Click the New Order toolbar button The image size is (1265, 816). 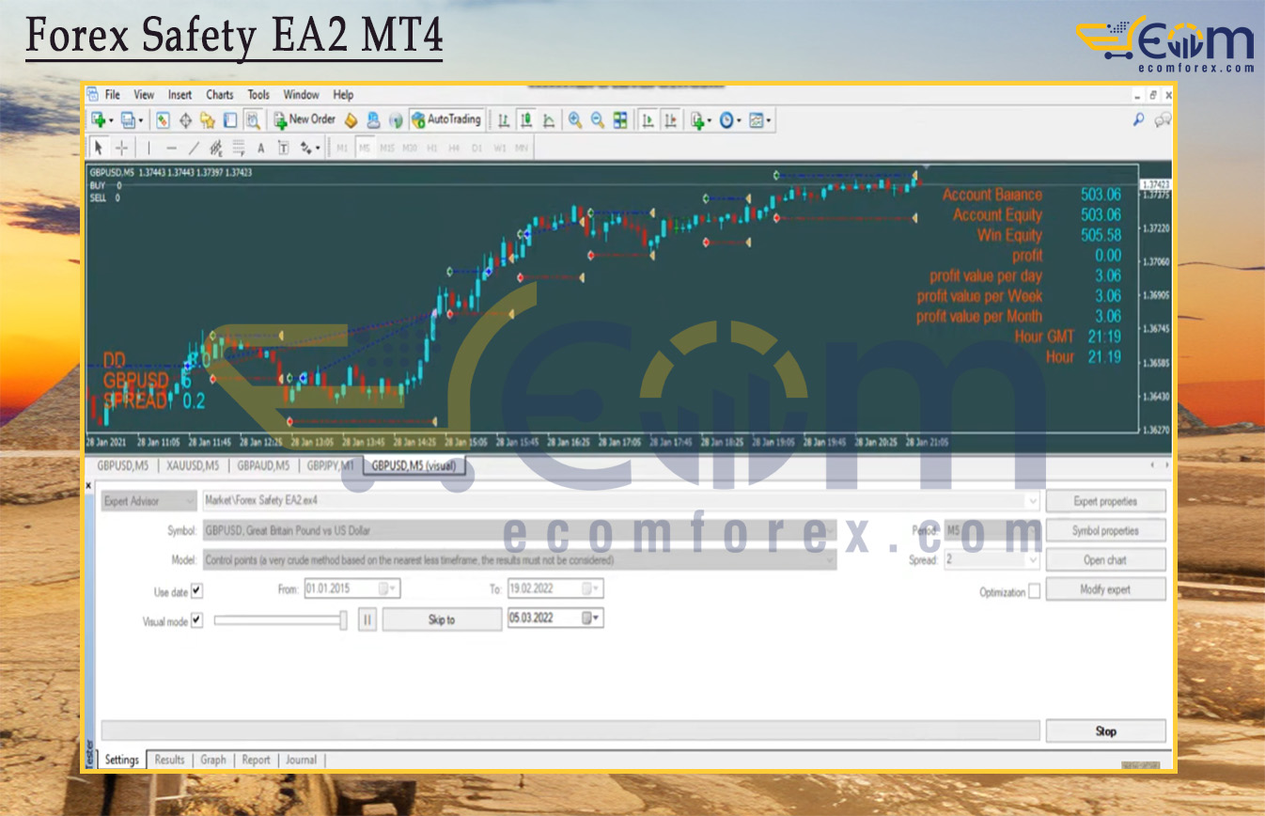click(x=304, y=119)
